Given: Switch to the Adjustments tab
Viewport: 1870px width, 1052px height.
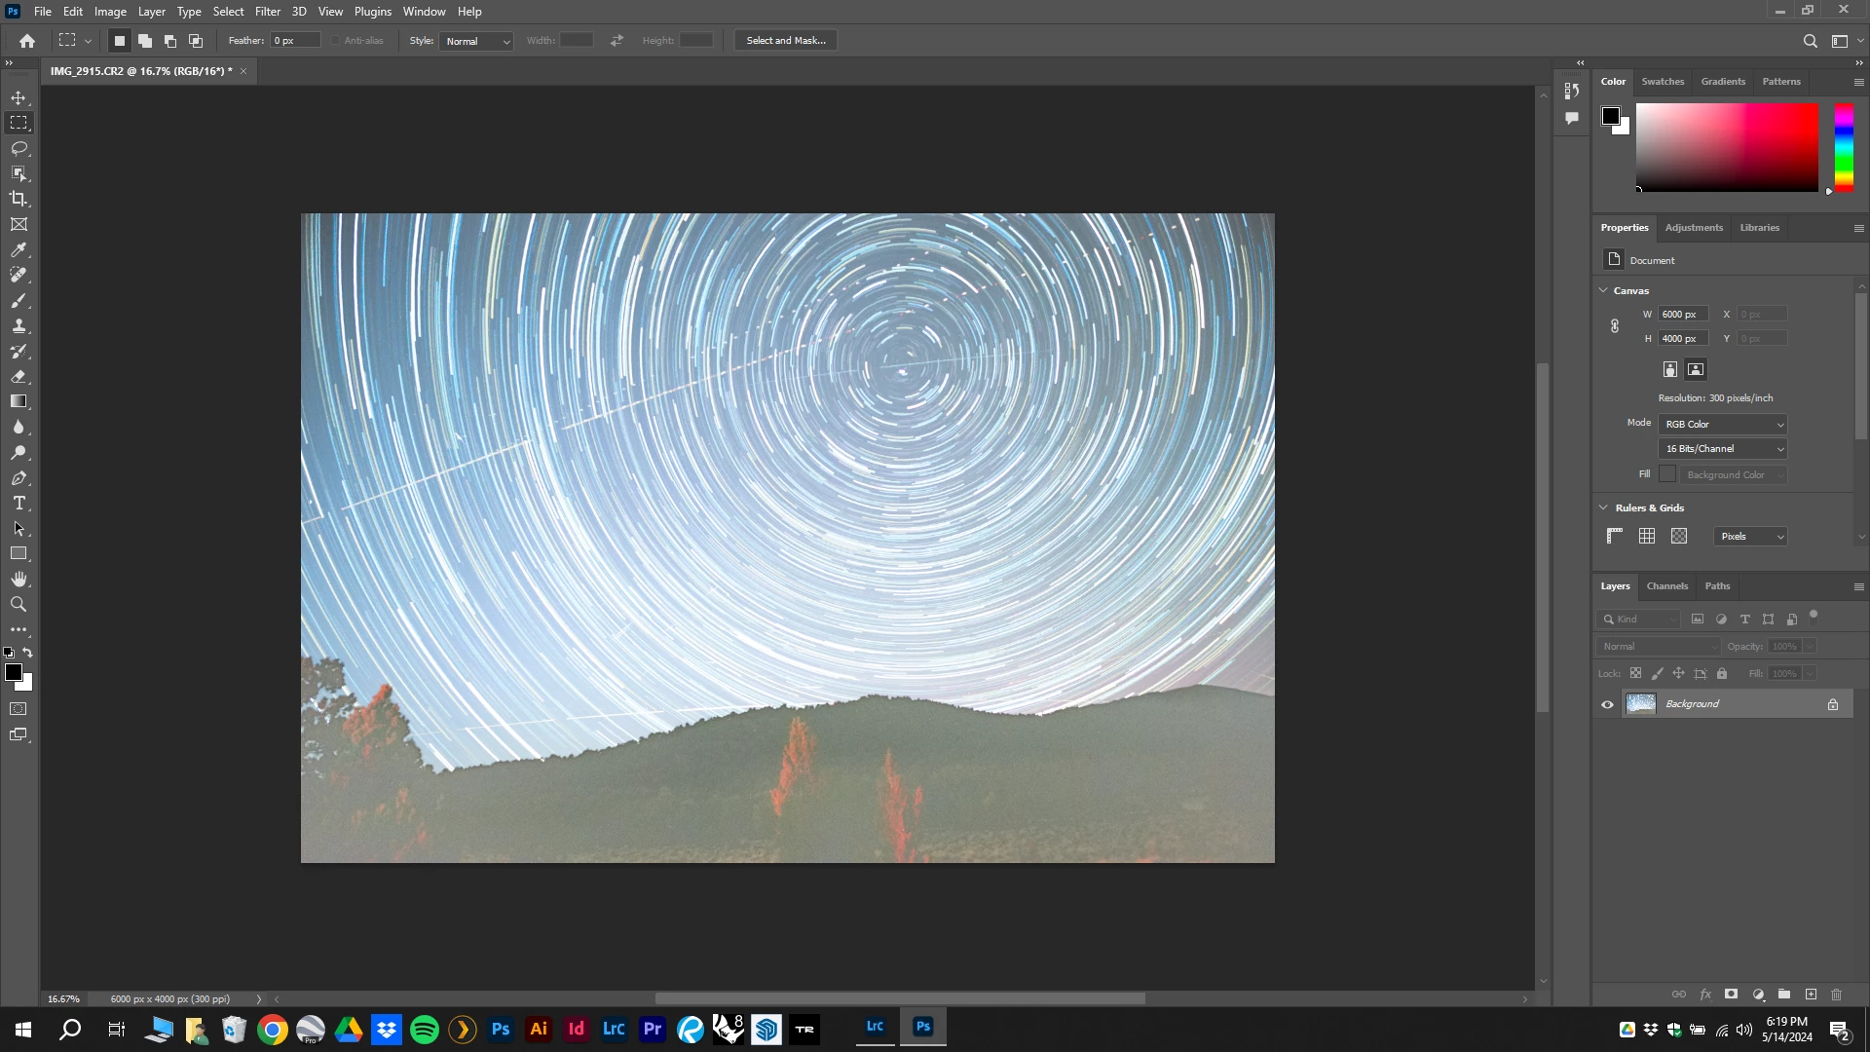Looking at the screenshot, I should pyautogui.click(x=1693, y=228).
